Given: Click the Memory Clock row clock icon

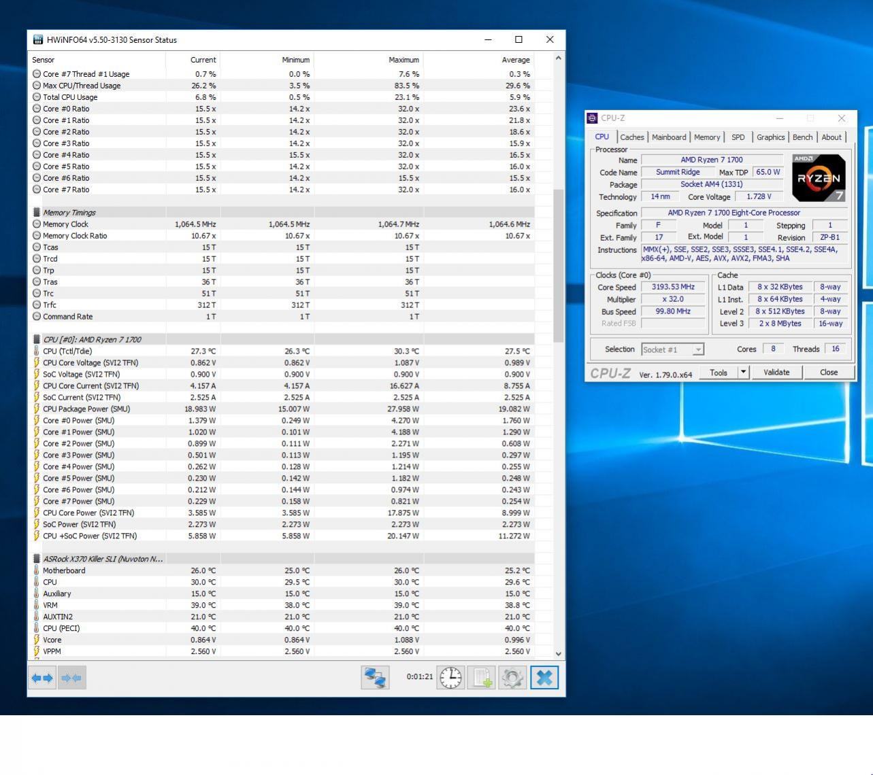Looking at the screenshot, I should (x=37, y=224).
